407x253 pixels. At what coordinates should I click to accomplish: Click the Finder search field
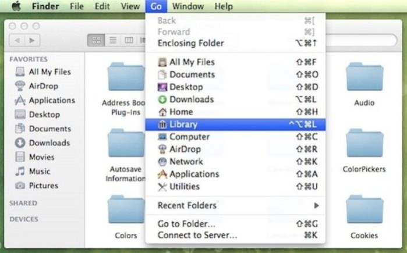[361, 41]
